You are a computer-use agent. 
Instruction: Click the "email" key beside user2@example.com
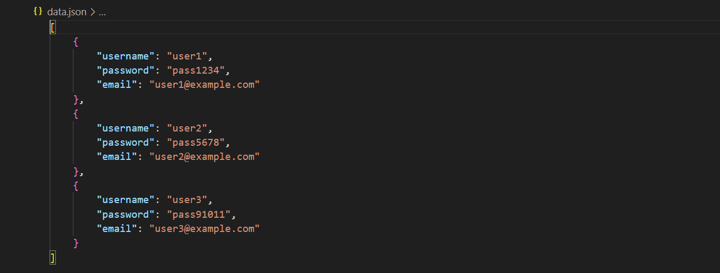pos(117,157)
